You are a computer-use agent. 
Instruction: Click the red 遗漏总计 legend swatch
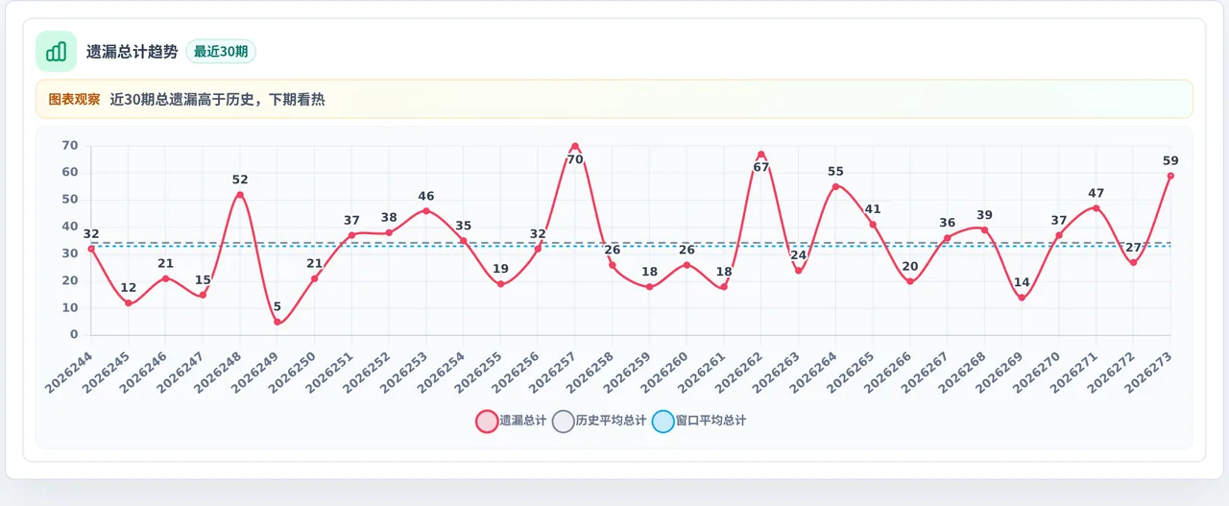pyautogui.click(x=487, y=421)
